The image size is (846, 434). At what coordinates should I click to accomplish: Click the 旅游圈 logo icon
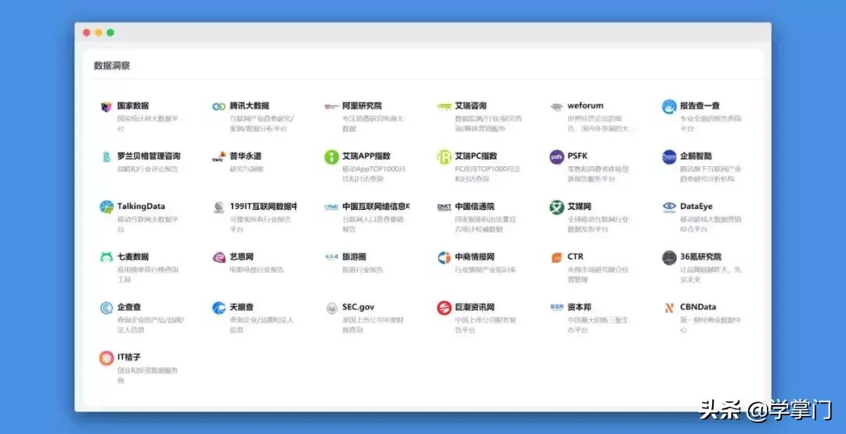click(331, 257)
